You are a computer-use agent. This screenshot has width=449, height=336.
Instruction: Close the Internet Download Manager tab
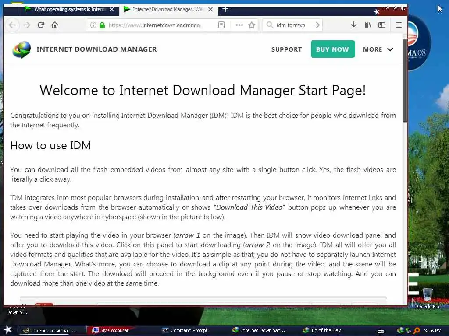[x=210, y=9]
